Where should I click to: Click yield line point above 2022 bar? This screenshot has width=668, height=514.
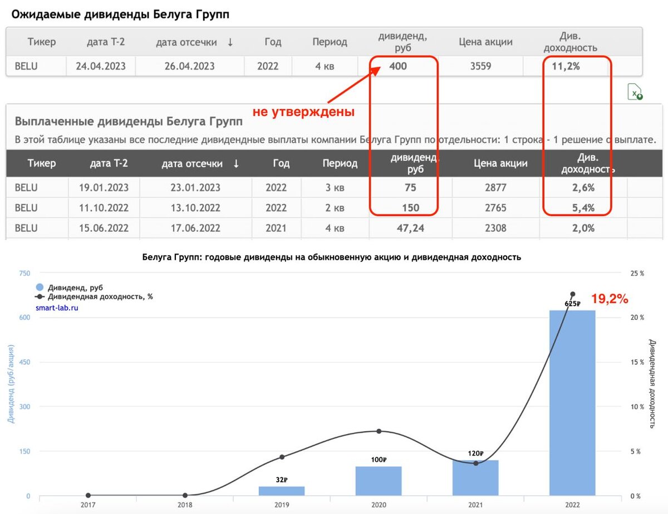click(x=572, y=294)
